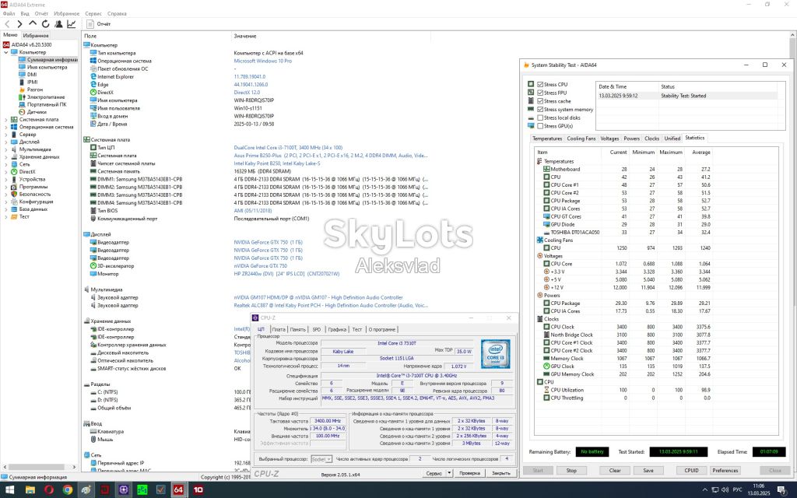This screenshot has width=797, height=498.
Task: Open the Сервис menu in AIDA64 menu bar
Action: tap(93, 14)
